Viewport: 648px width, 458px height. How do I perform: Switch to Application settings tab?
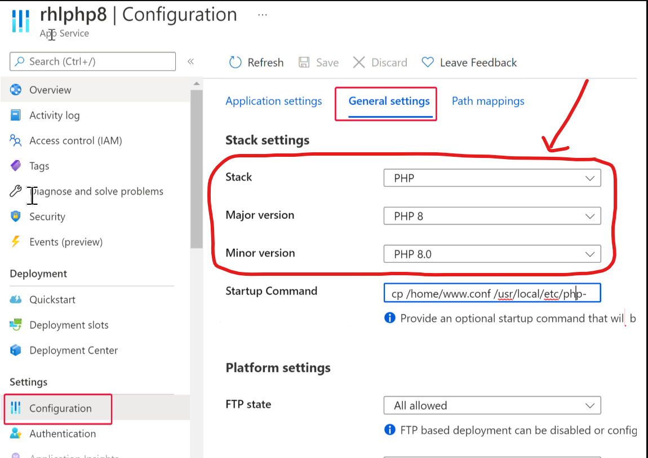pos(274,101)
